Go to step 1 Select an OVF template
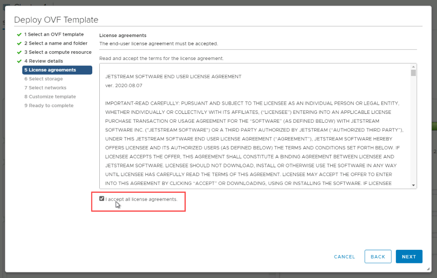This screenshot has height=278, width=437. pos(54,34)
